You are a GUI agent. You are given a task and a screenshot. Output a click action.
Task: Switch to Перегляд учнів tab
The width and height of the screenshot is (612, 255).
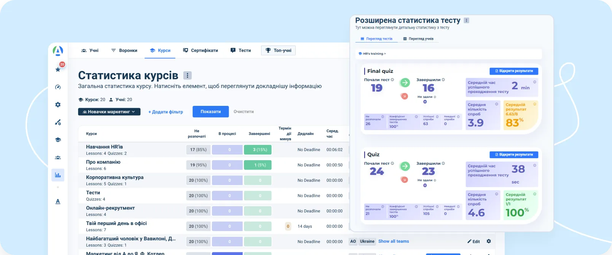(418, 39)
